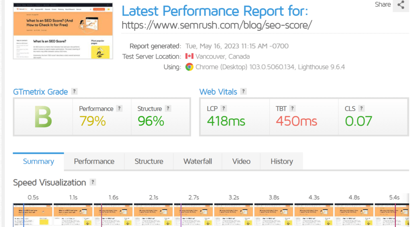Click the semrush.com/blog/seo-score URL
The height and width of the screenshot is (227, 411).
click(x=217, y=25)
